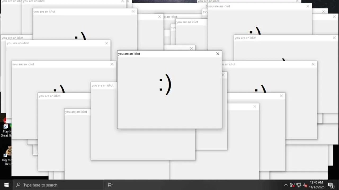Click the black-text "you are an idiot" title
Screen dimensions: 339x190
tap(129, 54)
